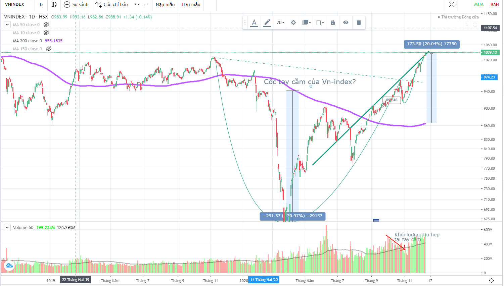Show the hidden MA 50 indicator
Image resolution: width=504 pixels, height=286 pixels.
[x=47, y=24]
